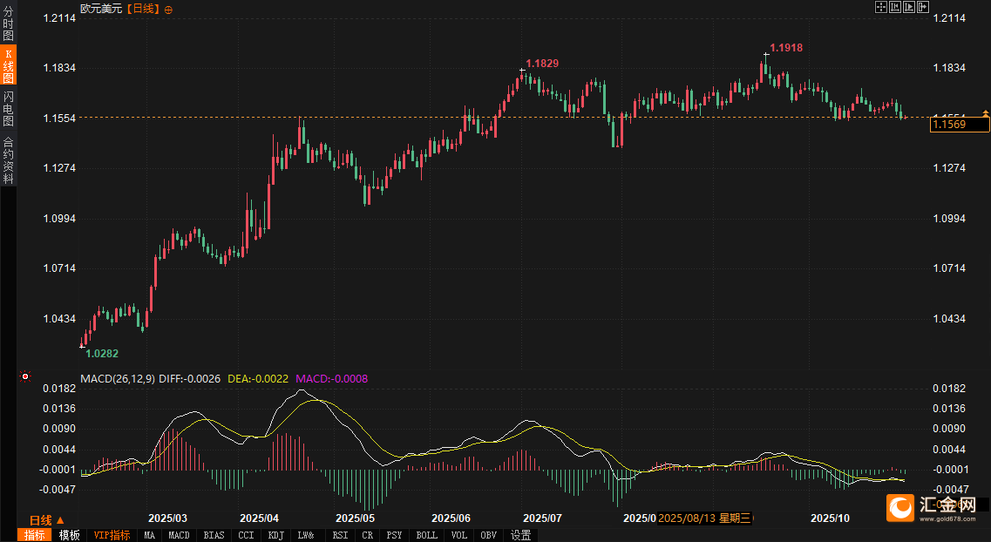
Task: Open indicator 设置 settings
Action: (x=521, y=535)
